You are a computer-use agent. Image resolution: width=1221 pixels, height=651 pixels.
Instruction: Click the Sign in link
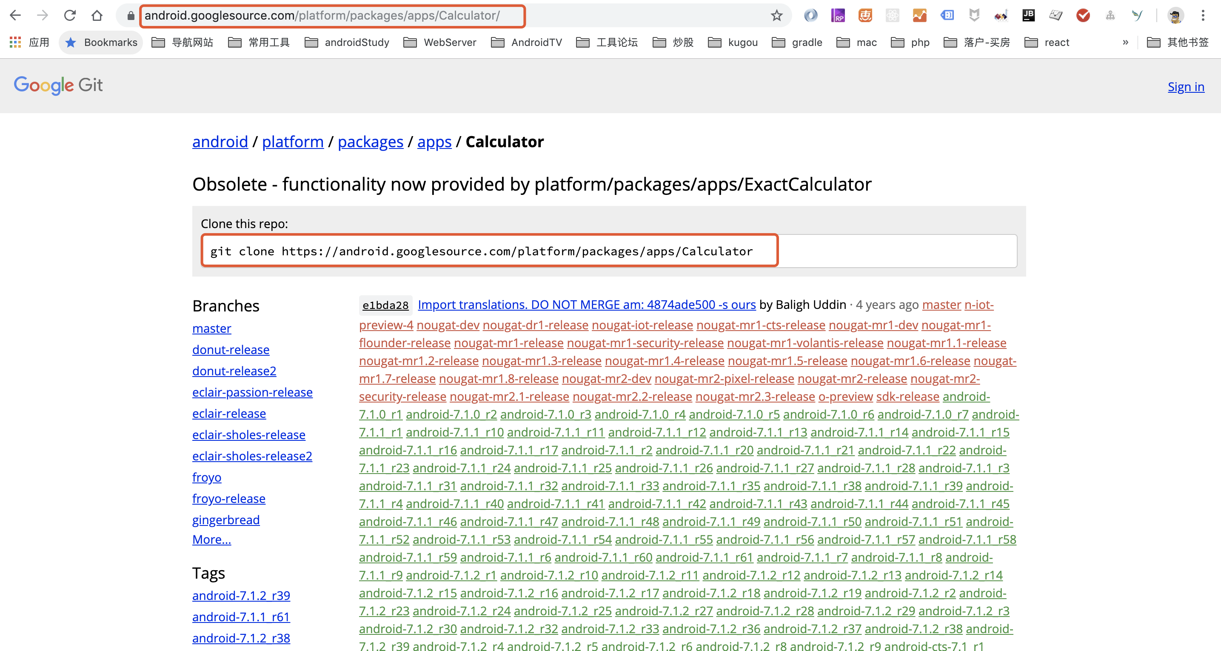point(1186,87)
